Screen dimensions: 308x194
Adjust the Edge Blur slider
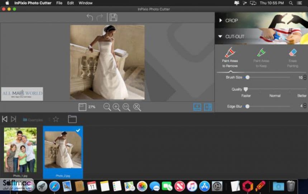click(247, 106)
